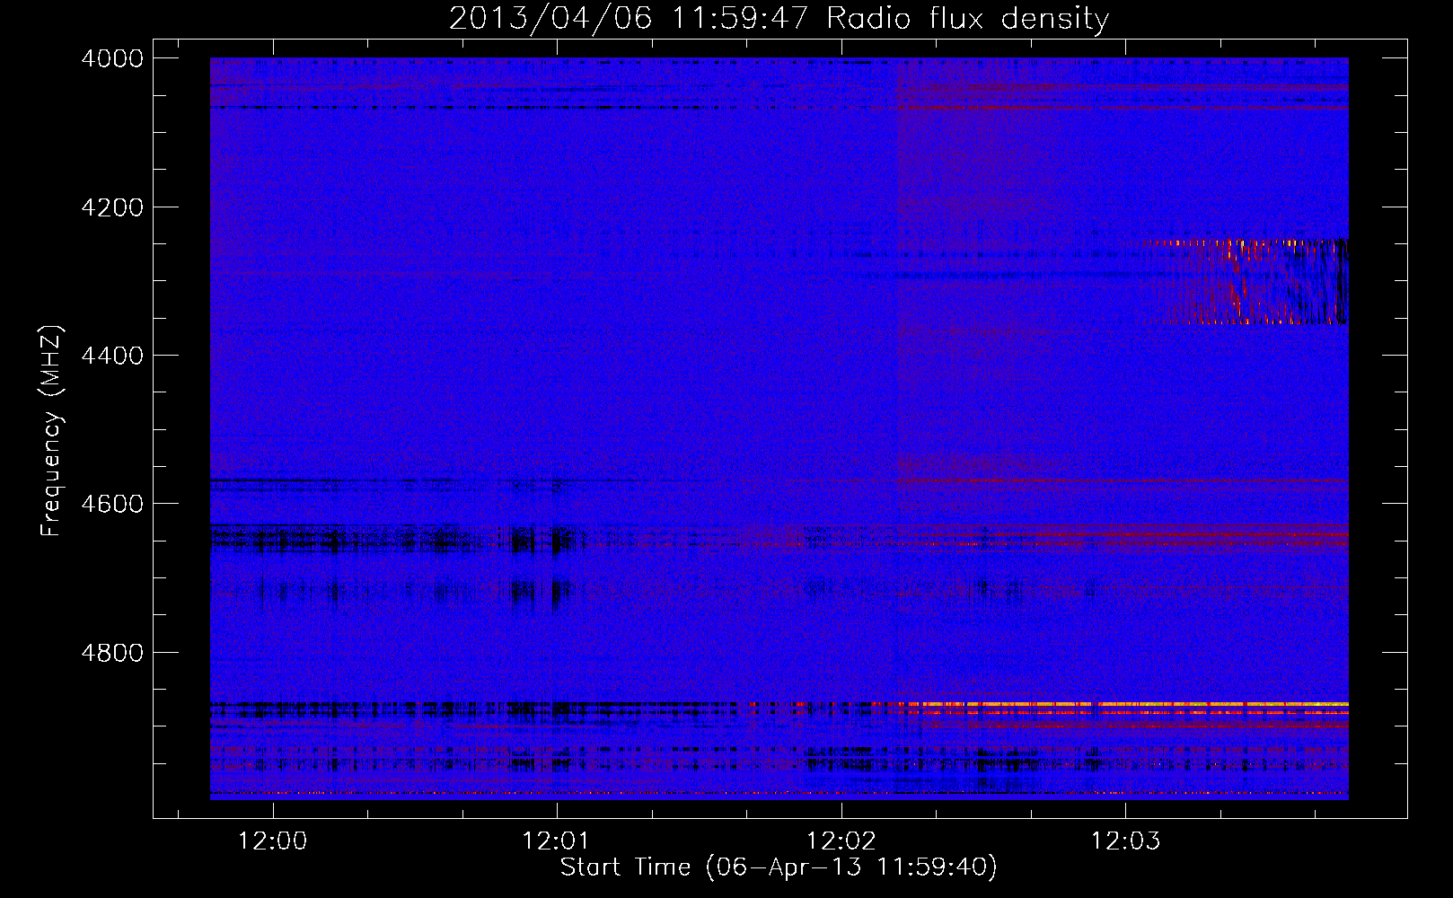
Task: Click the x-axis label 'Start Time (06-Apr-13 11:59:40)'
Action: (779, 867)
